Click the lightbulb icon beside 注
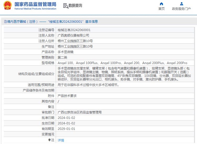This screenshot has height=144, width=197. [x=49, y=140]
